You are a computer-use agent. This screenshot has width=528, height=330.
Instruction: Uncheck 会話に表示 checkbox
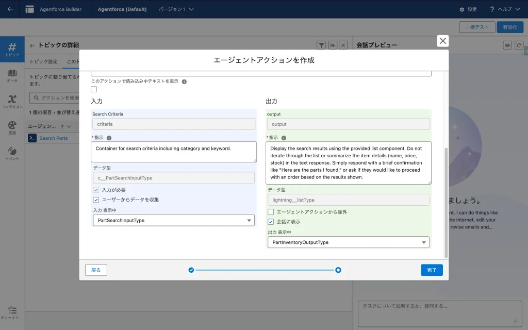271,222
